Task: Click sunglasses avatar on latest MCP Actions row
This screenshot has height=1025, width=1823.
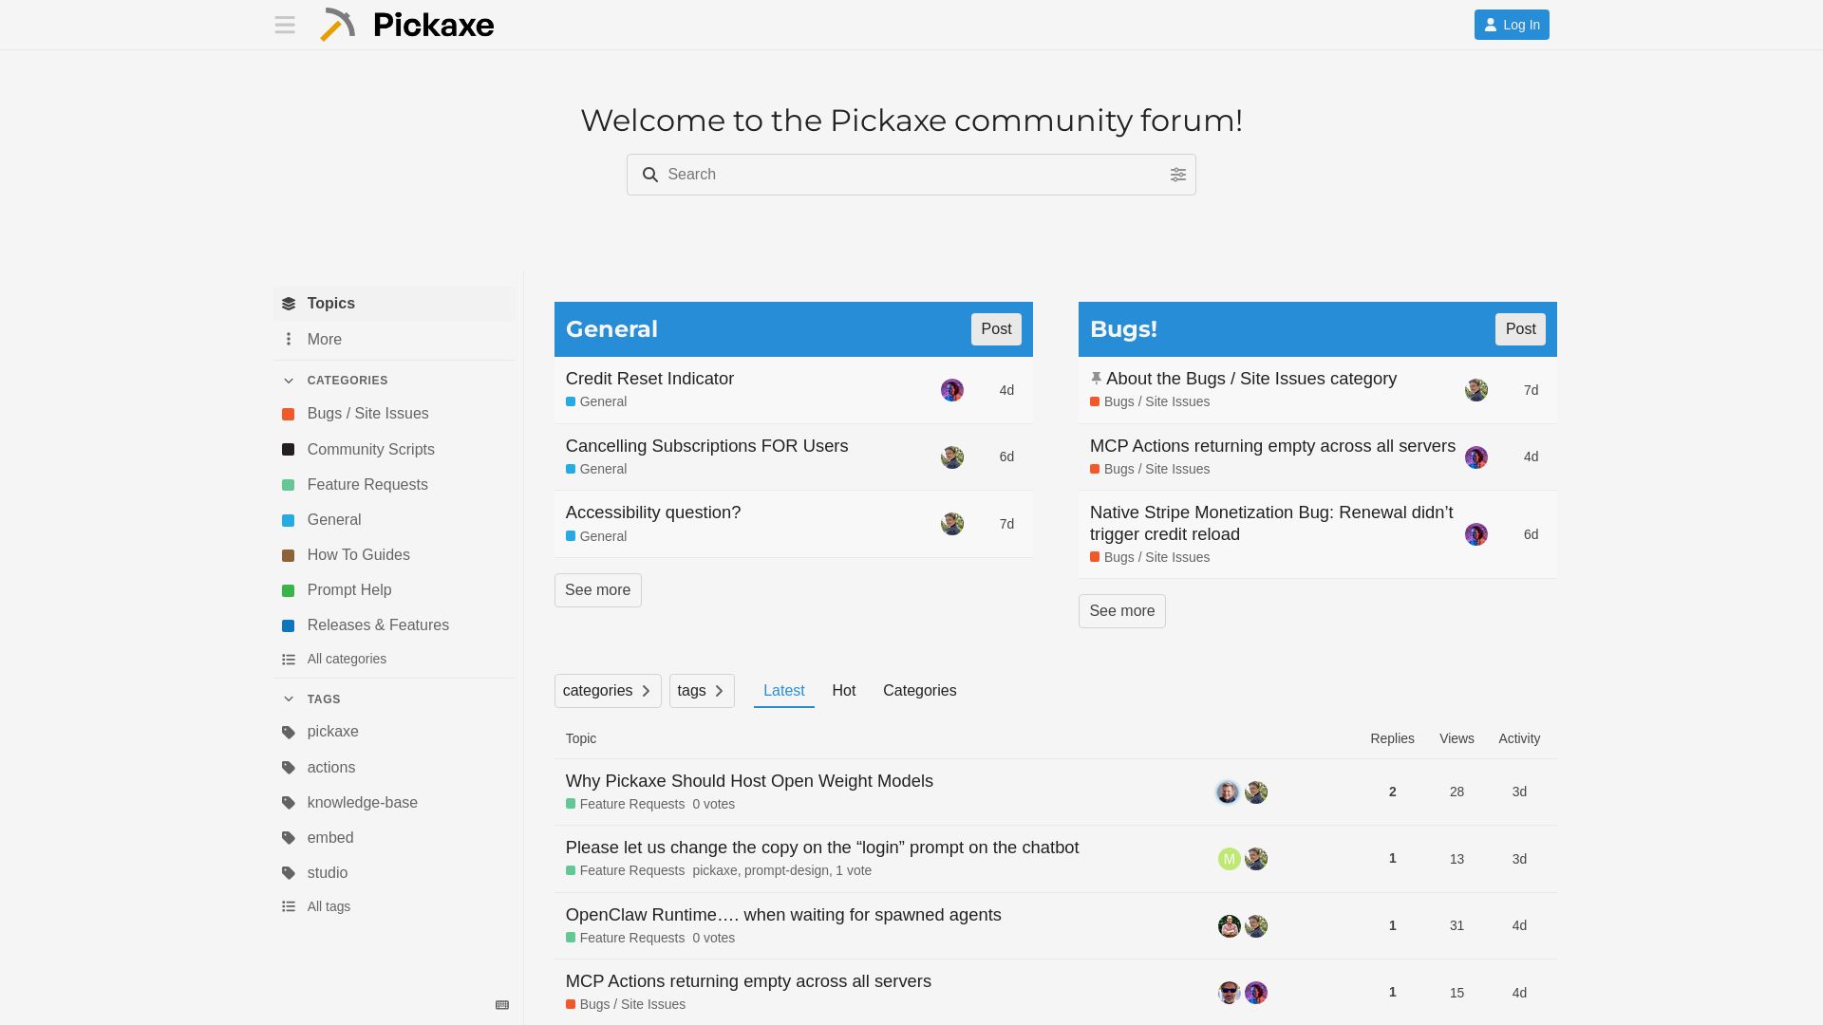Action: click(1230, 993)
